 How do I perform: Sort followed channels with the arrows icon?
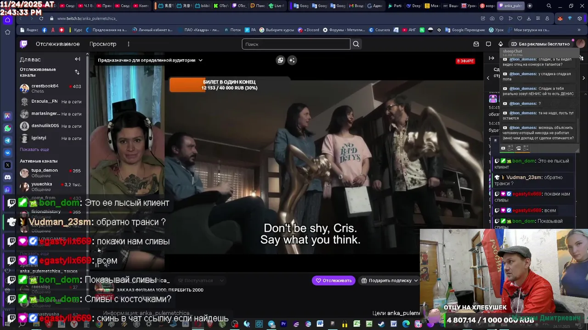click(x=77, y=72)
